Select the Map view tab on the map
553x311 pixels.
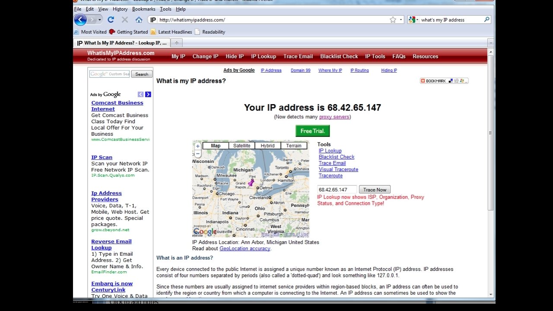tap(216, 146)
